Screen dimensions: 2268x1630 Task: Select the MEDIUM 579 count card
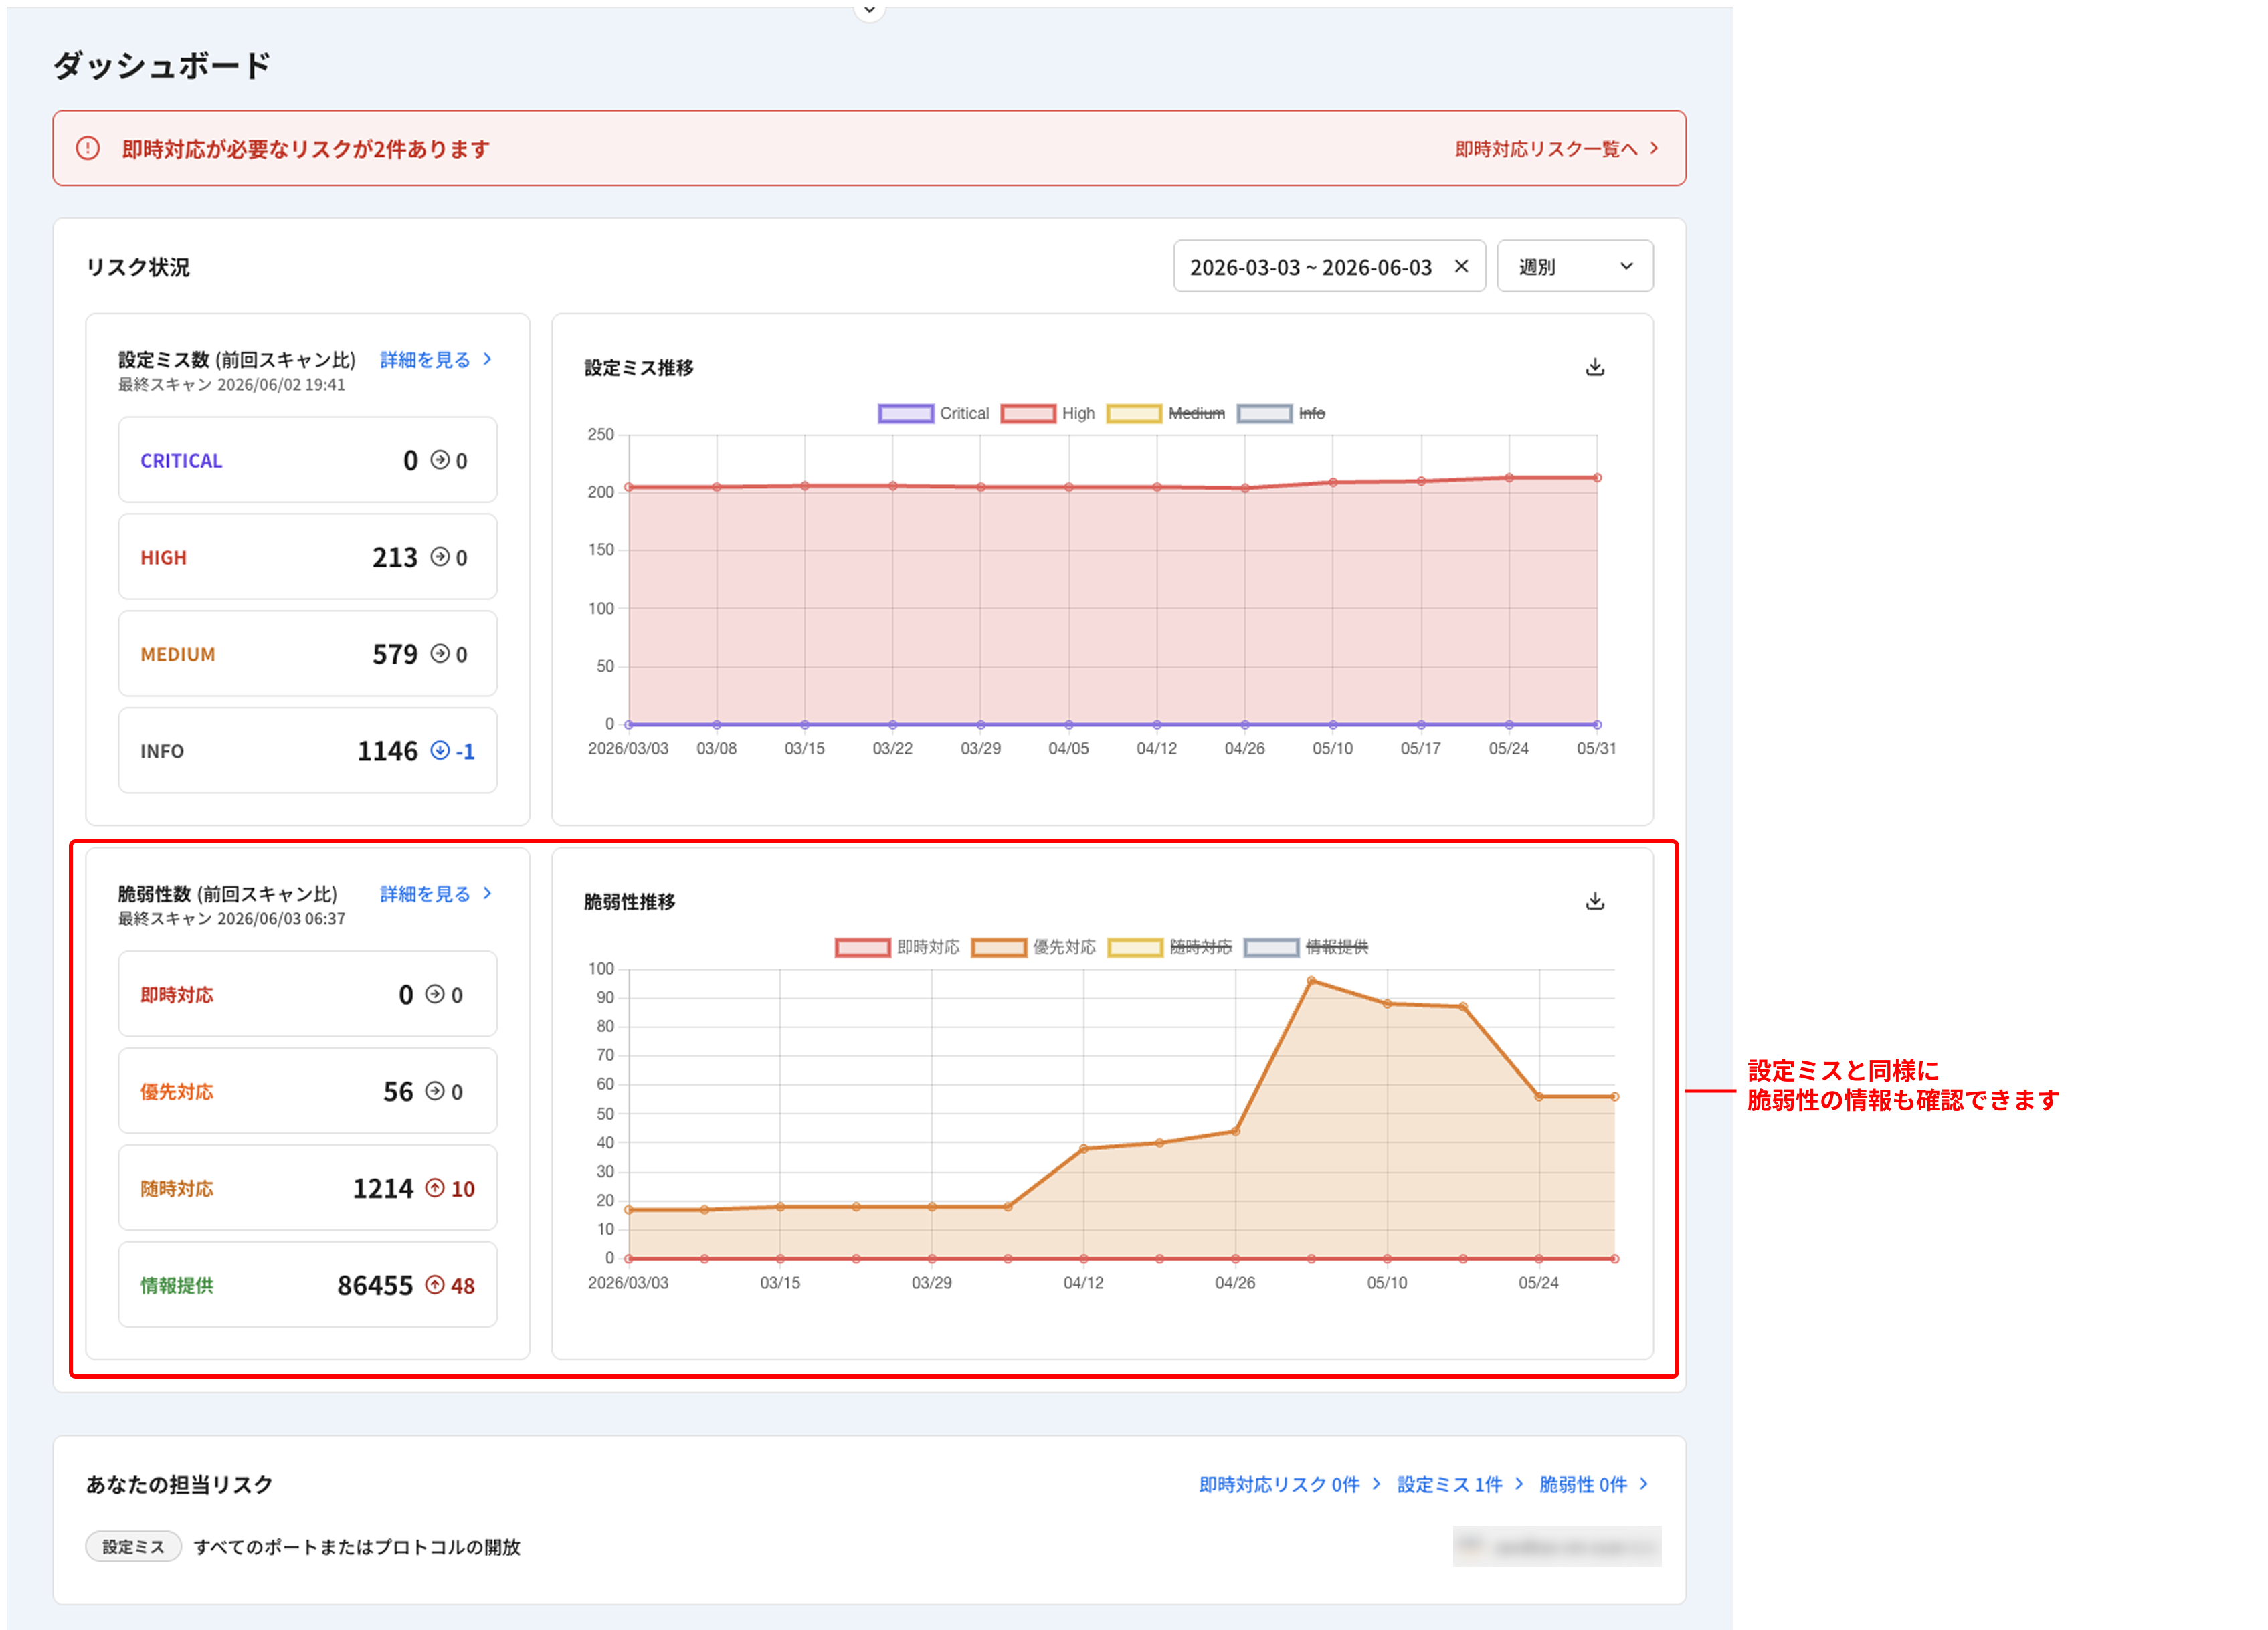[x=308, y=654]
